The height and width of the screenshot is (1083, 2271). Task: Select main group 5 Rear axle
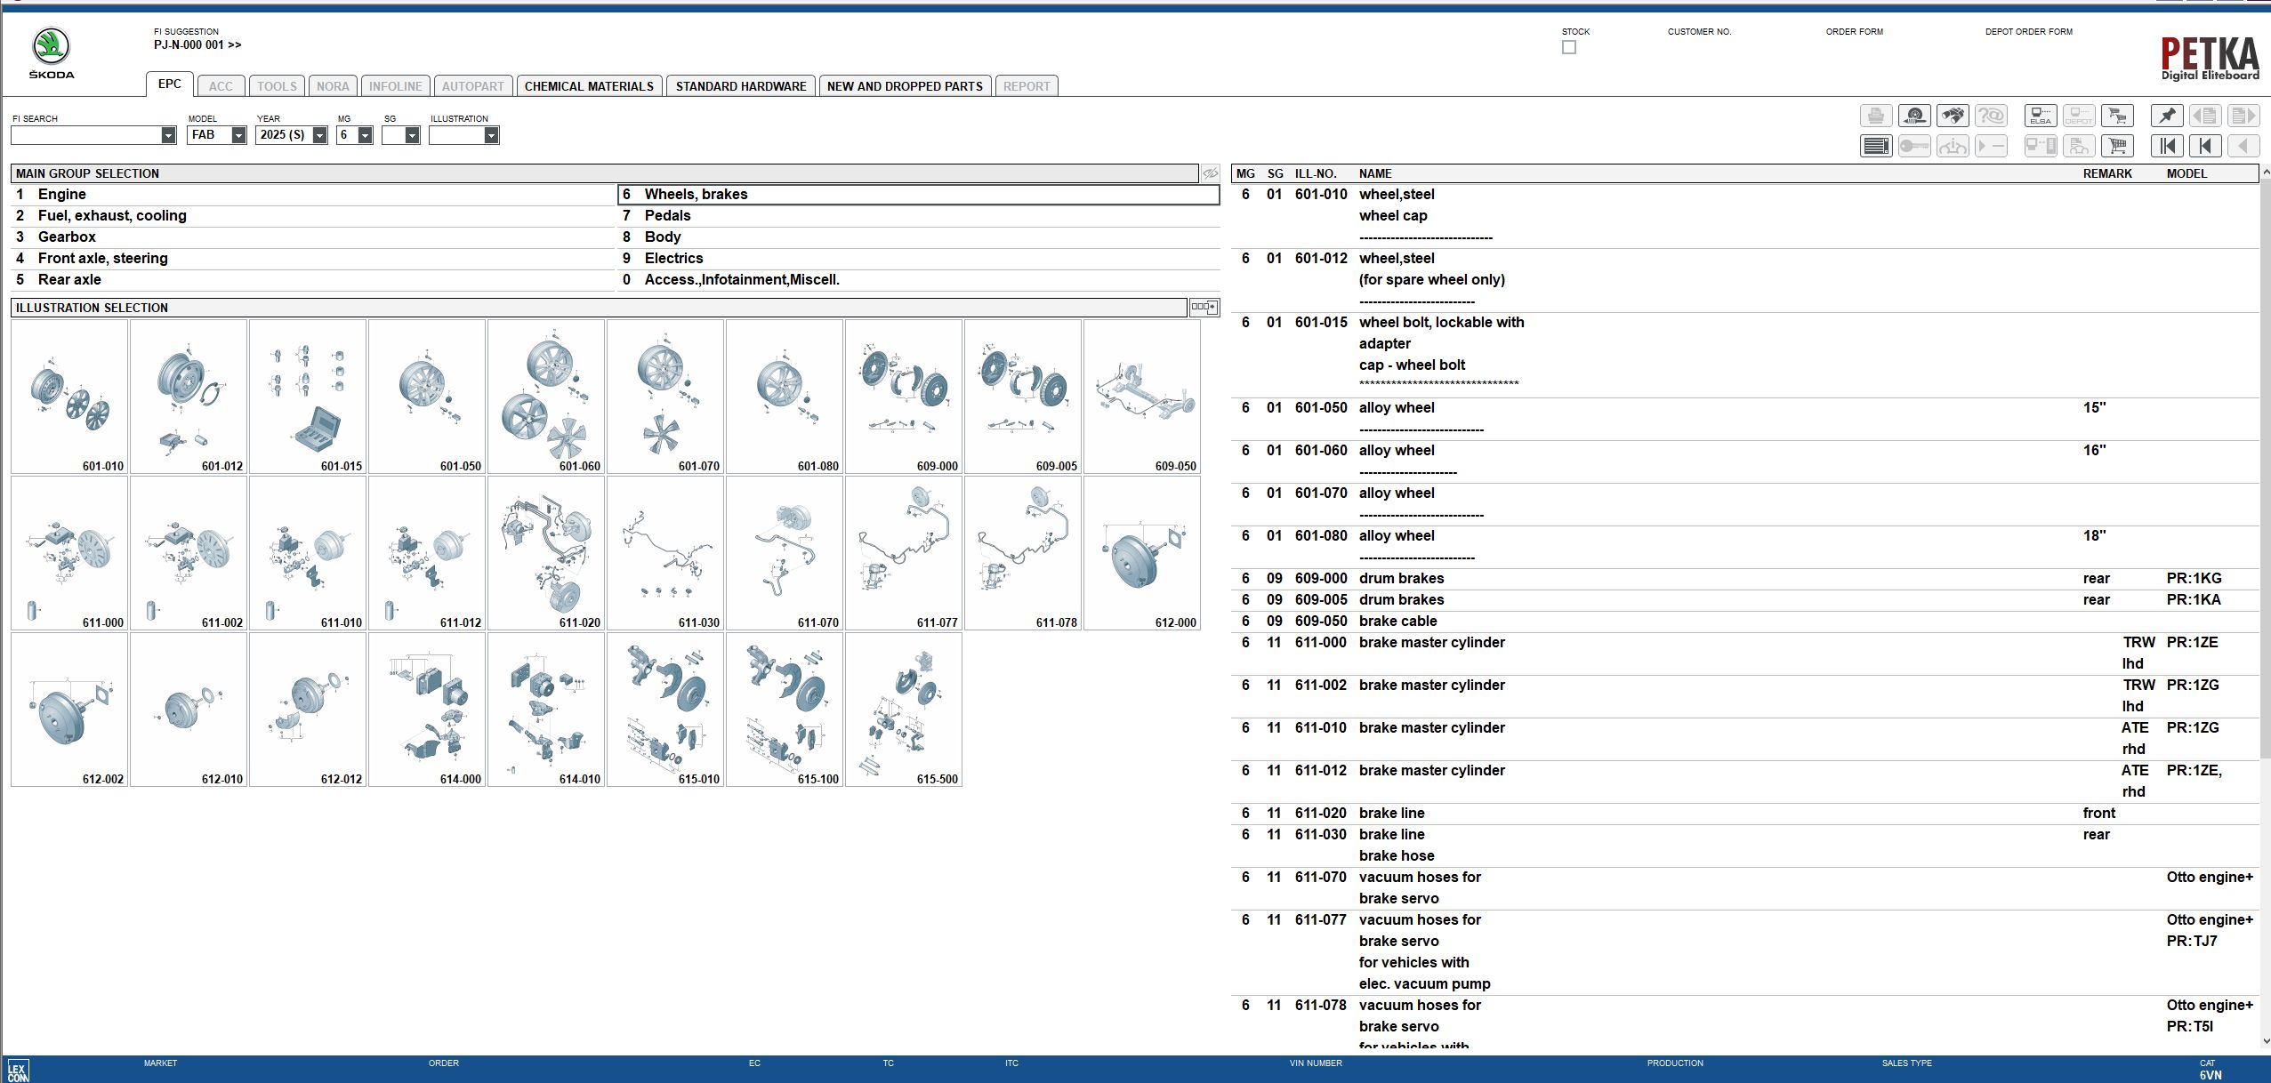[x=312, y=280]
